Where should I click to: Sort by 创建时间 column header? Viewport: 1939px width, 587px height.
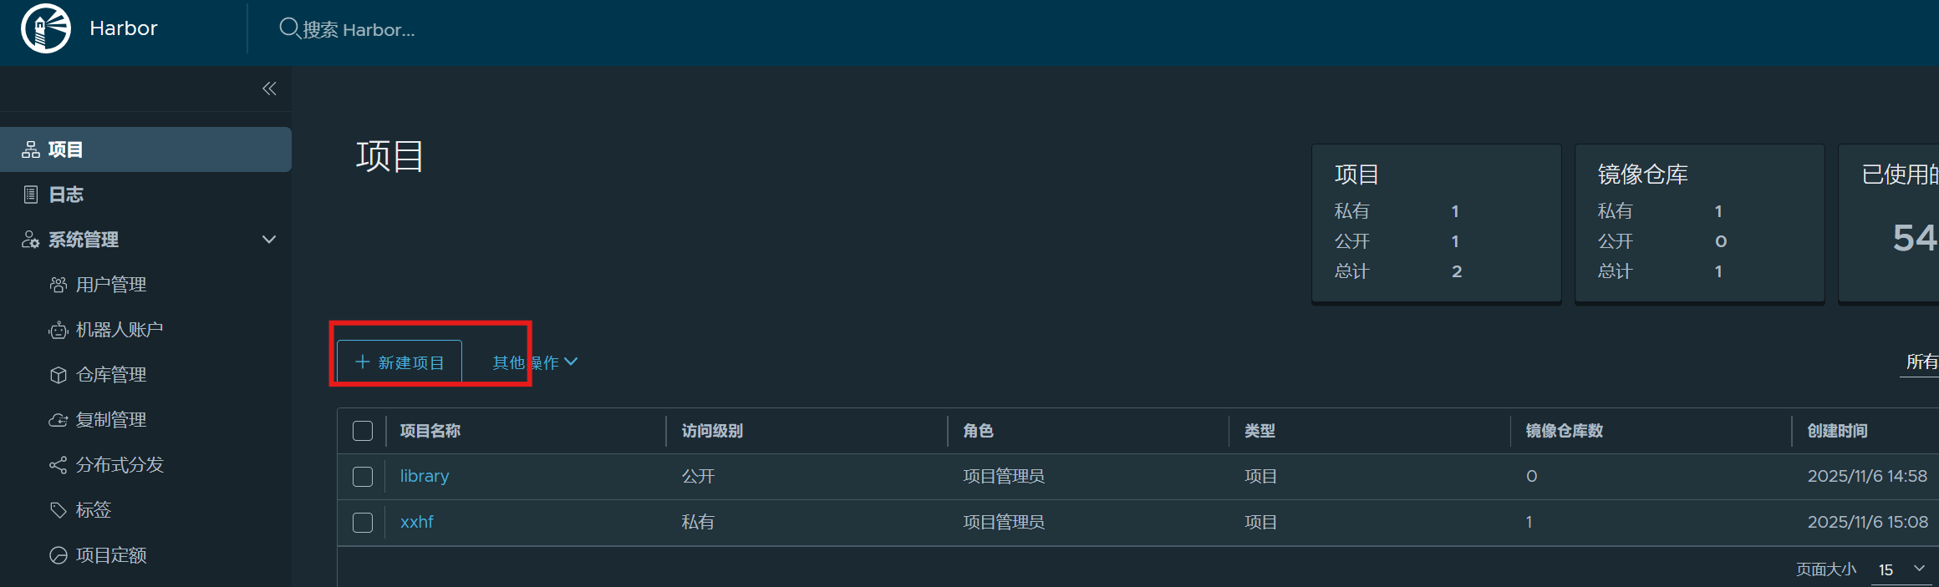[x=1838, y=431]
